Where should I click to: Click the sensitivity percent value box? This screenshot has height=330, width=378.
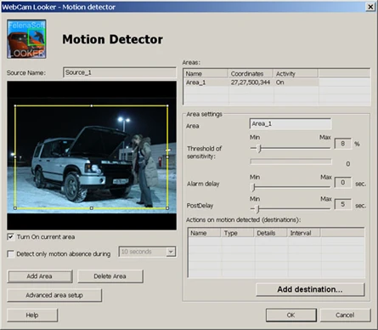(x=342, y=144)
